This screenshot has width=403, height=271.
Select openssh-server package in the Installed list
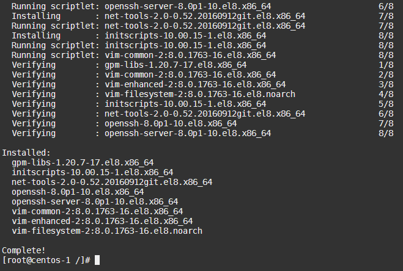click(x=95, y=201)
